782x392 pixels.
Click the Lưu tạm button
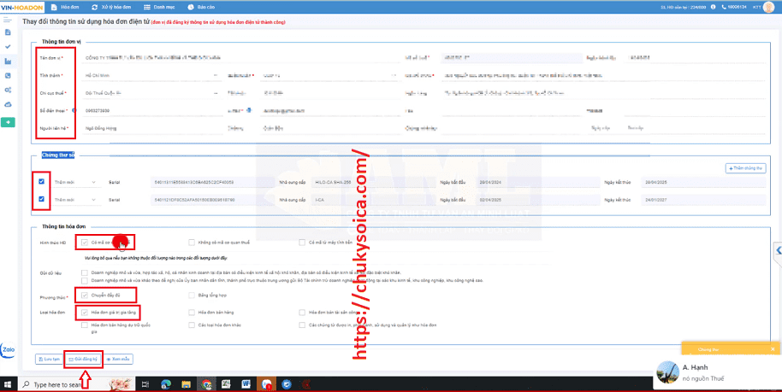click(x=49, y=359)
